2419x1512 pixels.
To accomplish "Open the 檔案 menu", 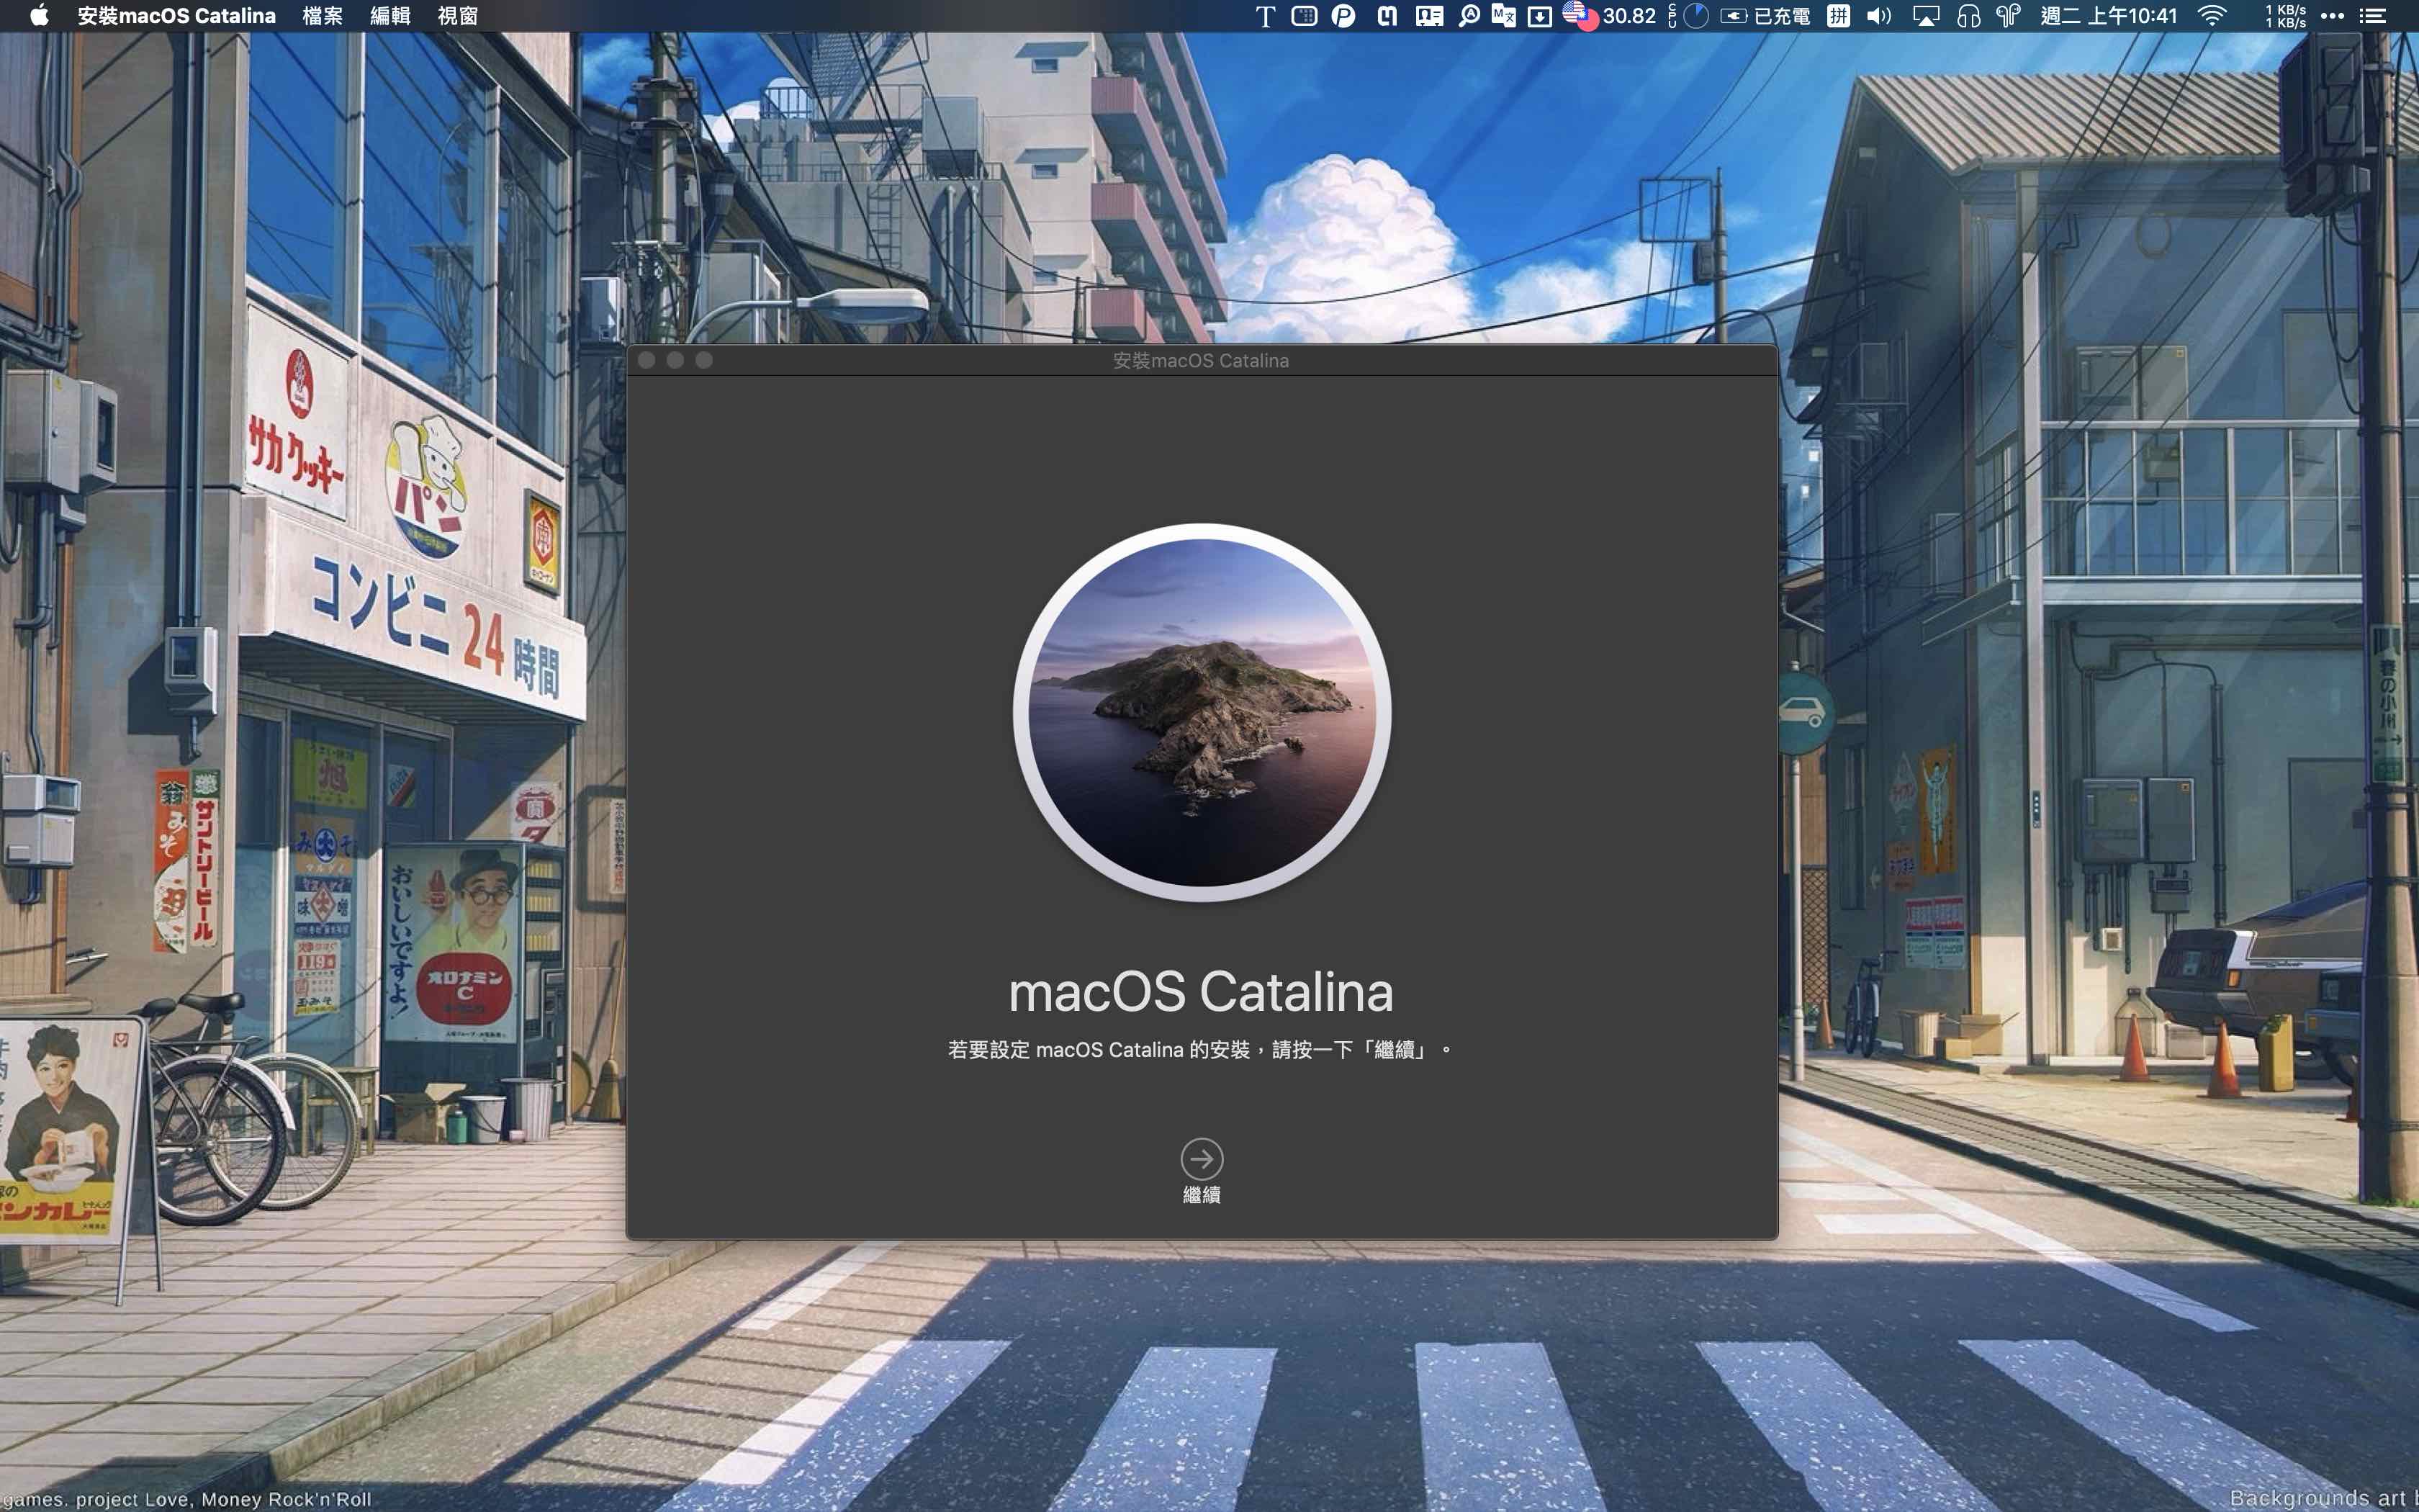I will click(323, 16).
